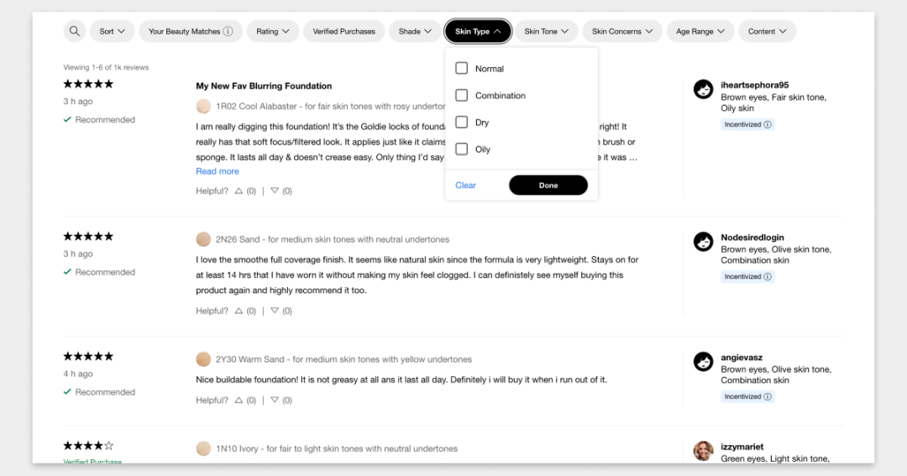
Task: Open the review search magnifier icon
Action: click(75, 31)
